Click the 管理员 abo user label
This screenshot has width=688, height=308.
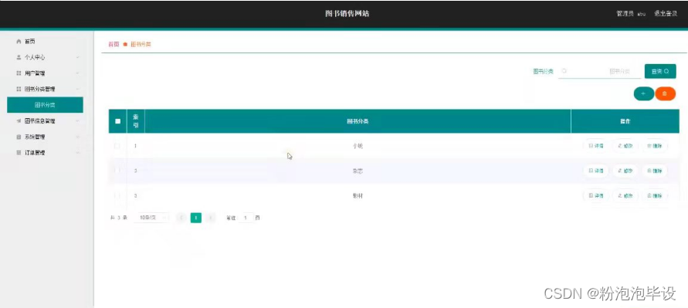coord(631,14)
